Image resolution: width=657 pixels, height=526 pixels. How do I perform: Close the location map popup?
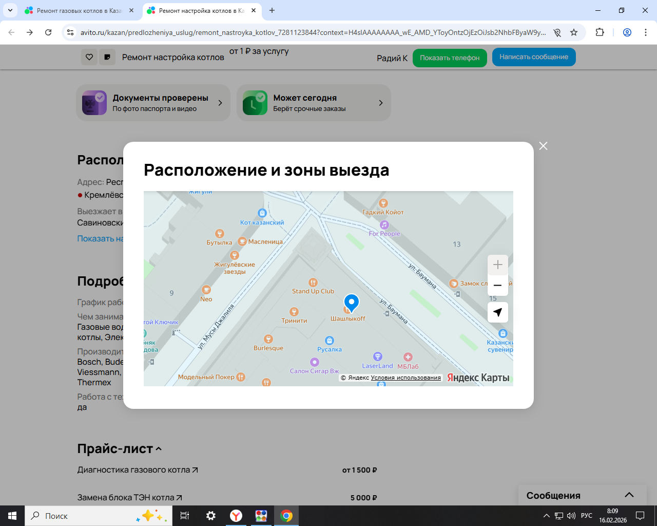(543, 146)
